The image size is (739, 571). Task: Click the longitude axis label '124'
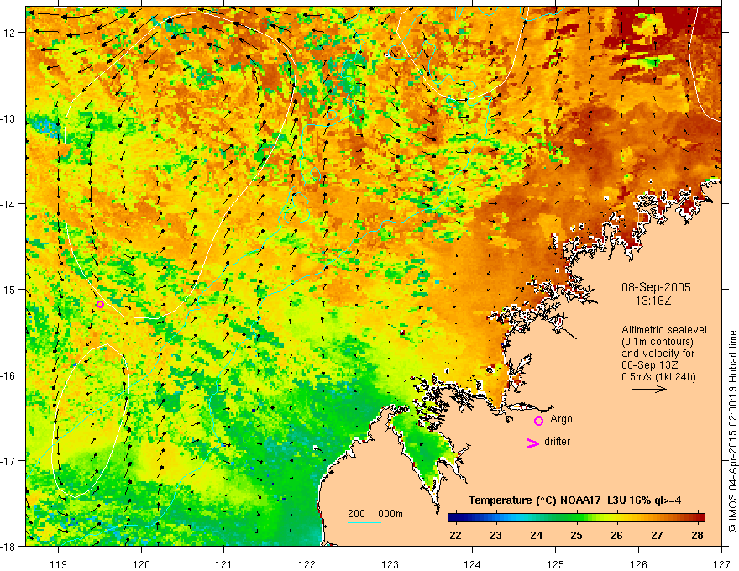[473, 564]
